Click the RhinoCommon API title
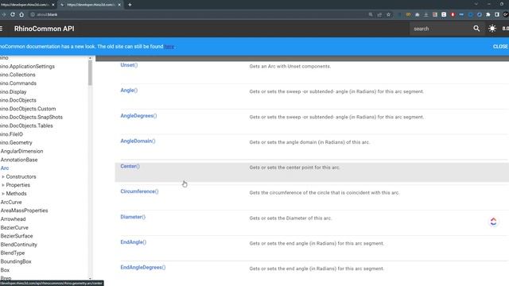 pyautogui.click(x=45, y=29)
